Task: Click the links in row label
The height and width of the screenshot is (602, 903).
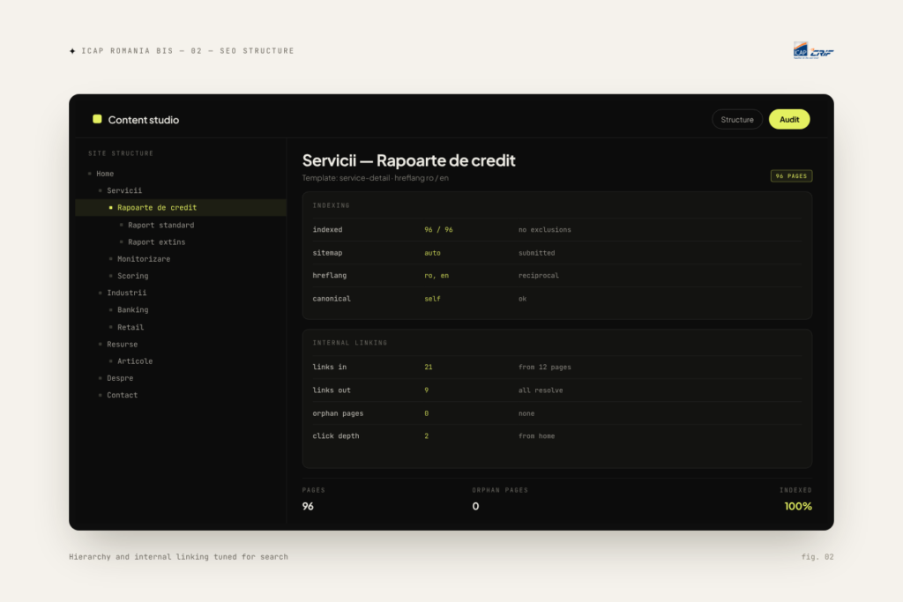Action: click(330, 368)
